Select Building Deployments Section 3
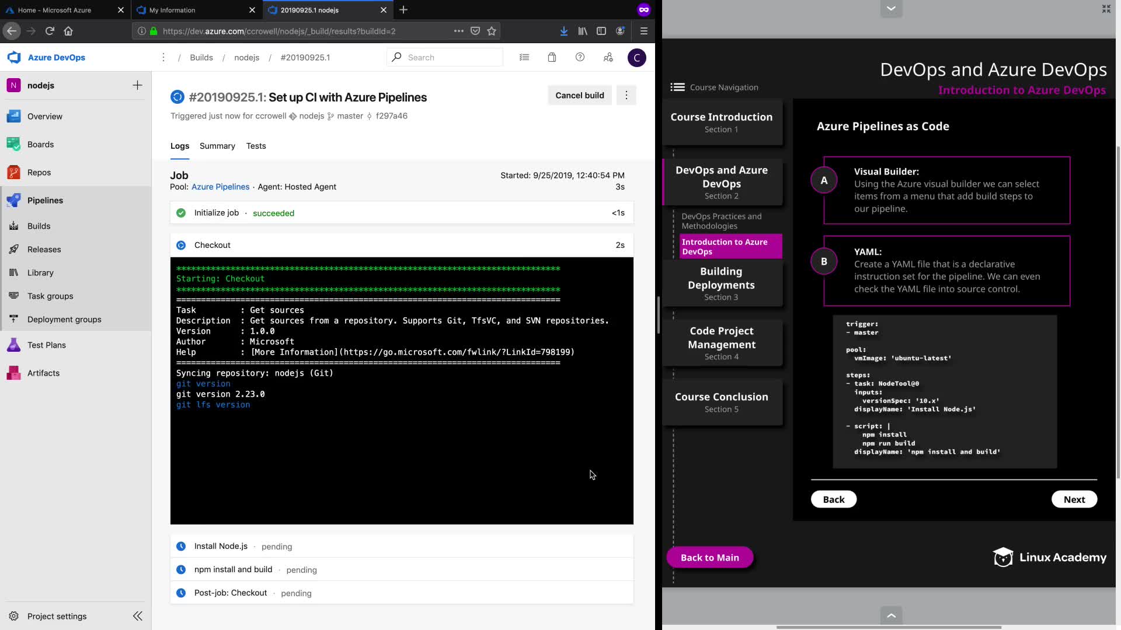 (721, 283)
